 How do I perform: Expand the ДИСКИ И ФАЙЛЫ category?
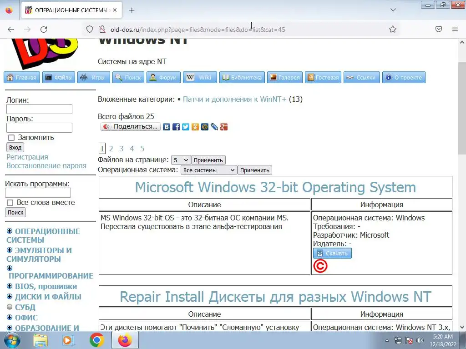click(10, 296)
